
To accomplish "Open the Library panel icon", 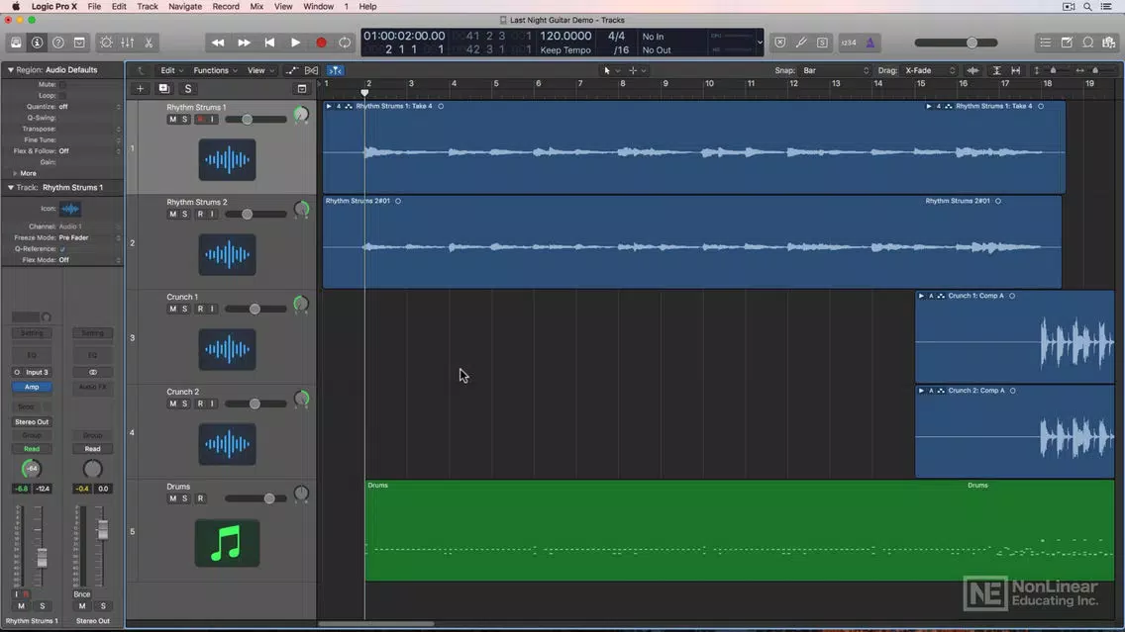I will coord(16,43).
